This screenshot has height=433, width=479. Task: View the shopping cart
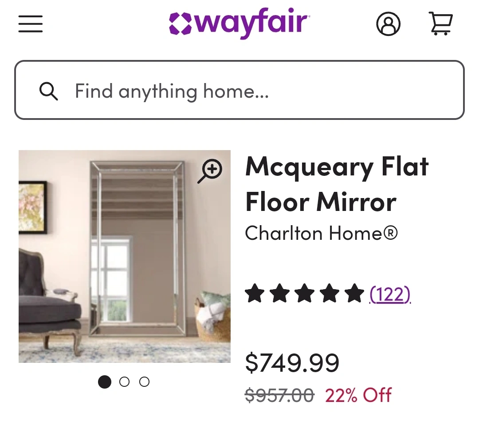[440, 24]
